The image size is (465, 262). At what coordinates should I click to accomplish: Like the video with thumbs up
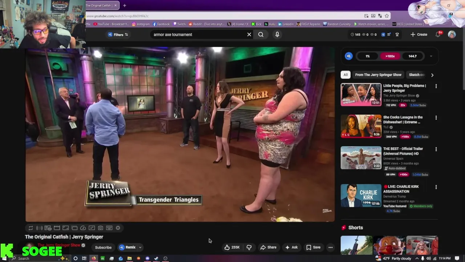(232, 247)
